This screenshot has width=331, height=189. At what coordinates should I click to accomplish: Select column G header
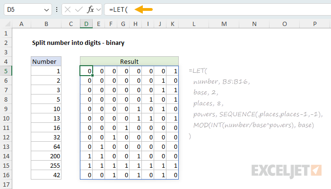(x=123, y=24)
